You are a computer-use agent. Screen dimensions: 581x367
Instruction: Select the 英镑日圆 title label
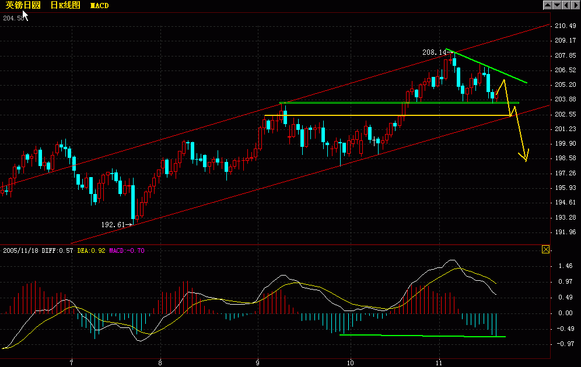[23, 5]
